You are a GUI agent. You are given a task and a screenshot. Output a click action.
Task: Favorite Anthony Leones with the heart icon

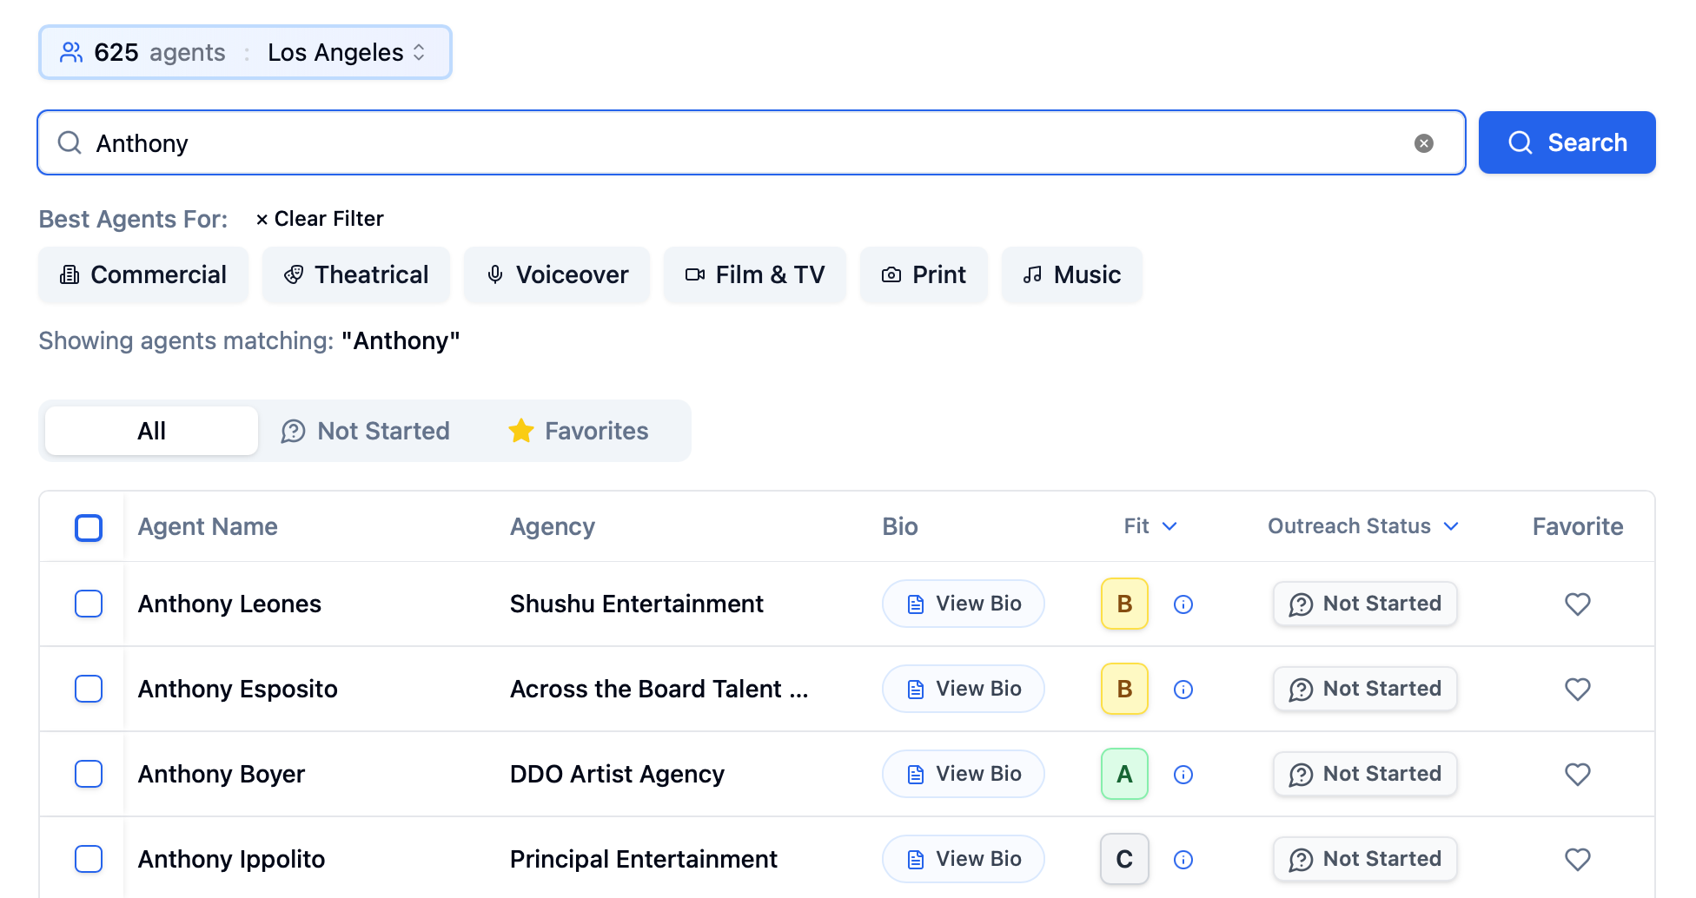(x=1577, y=604)
